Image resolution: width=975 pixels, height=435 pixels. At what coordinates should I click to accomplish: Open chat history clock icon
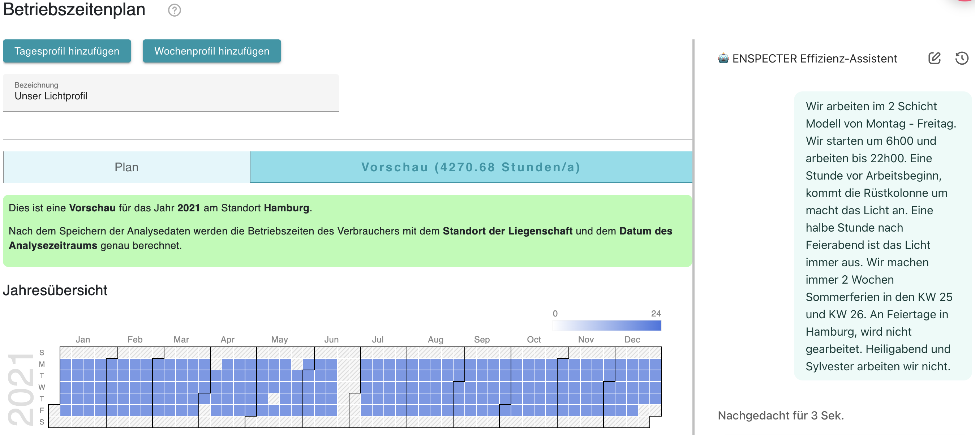[961, 58]
